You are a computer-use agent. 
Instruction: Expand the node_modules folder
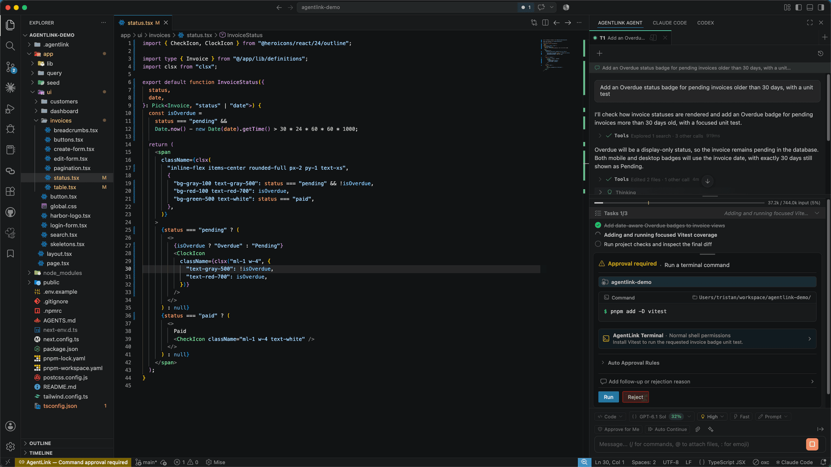62,273
